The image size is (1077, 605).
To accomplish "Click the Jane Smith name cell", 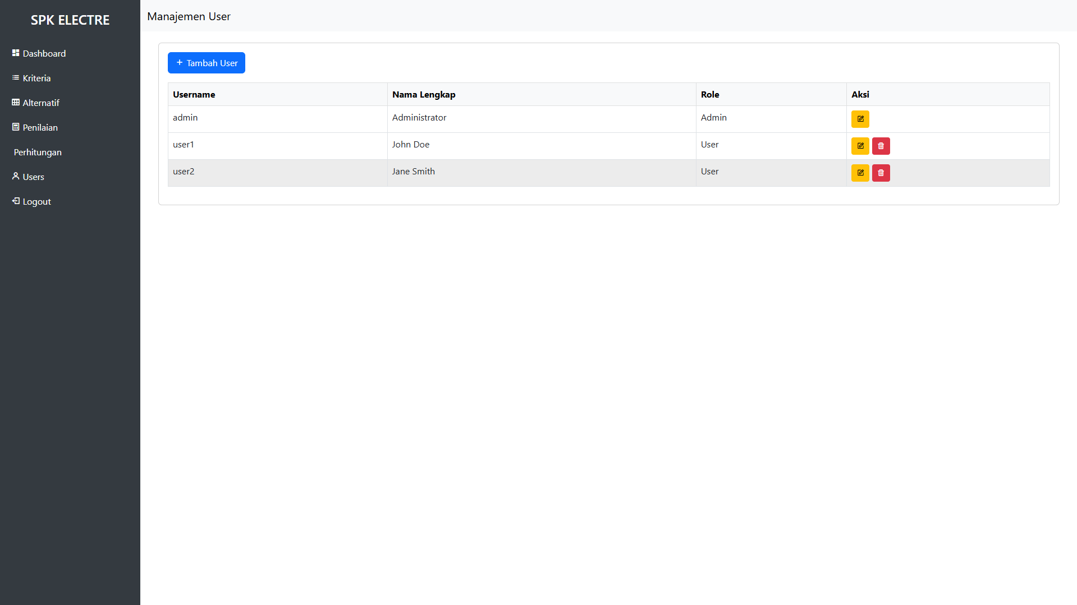I will click(542, 173).
